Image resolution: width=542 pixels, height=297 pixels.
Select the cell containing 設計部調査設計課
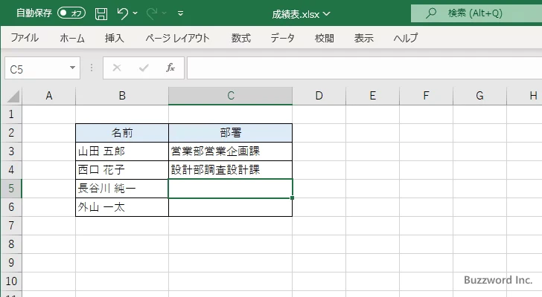tap(231, 170)
